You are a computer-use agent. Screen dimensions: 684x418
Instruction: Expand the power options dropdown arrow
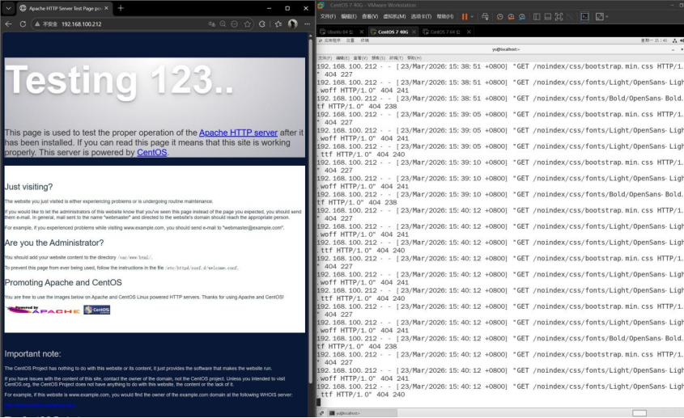(472, 17)
